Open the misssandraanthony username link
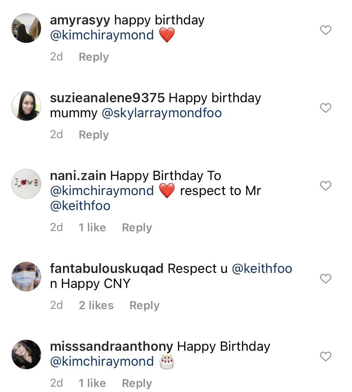 pos(111,346)
